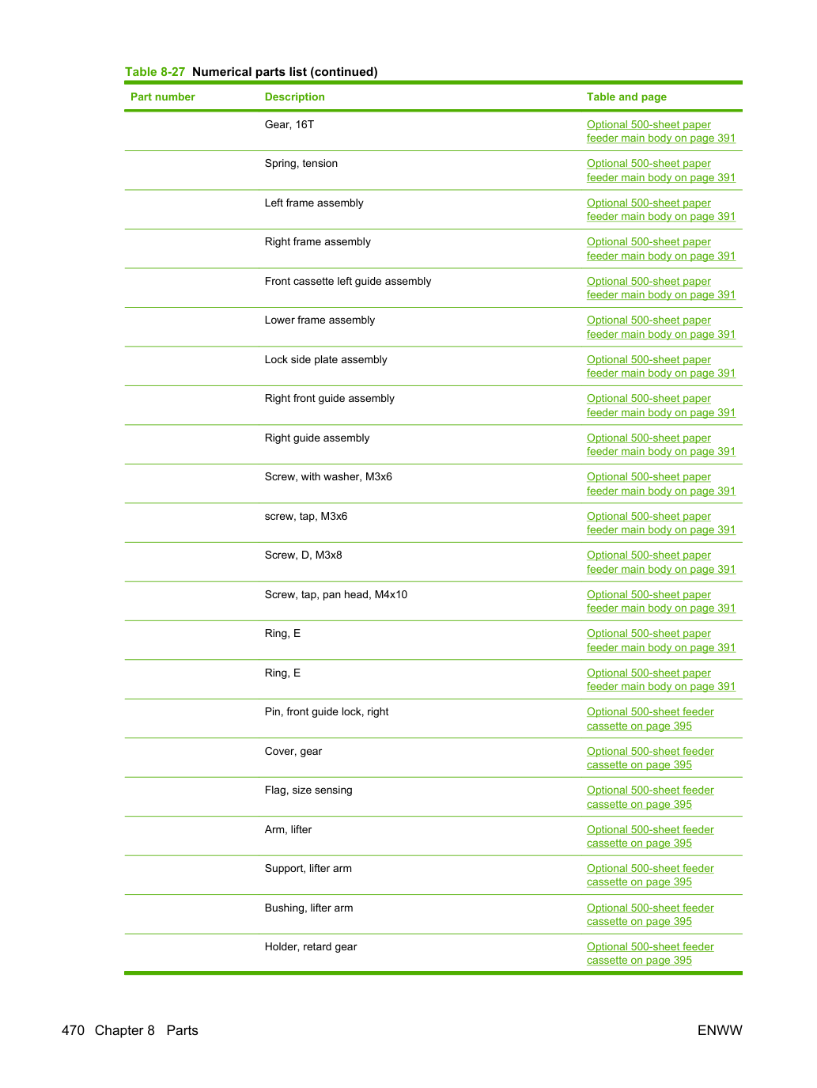Viewport: 817px width, 1088px height.
Task: Open the Cover, gear cassette link
Action: [650, 758]
